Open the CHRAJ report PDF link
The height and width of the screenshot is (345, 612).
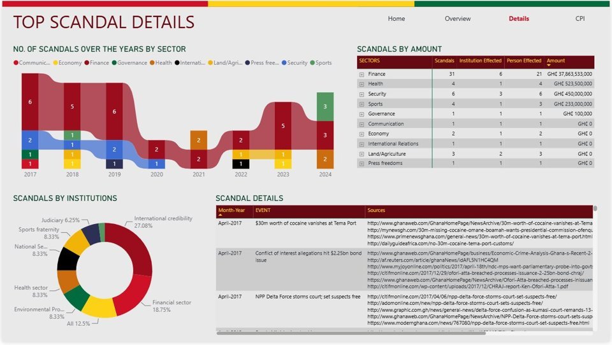467,286
